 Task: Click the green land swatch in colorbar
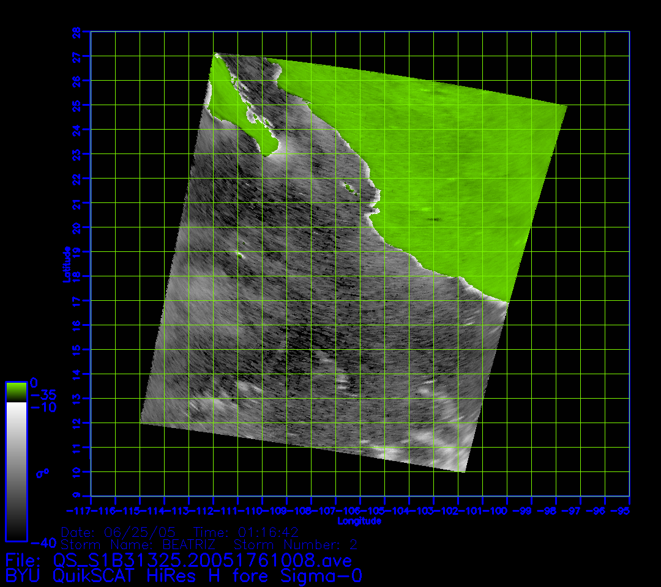pos(16,391)
